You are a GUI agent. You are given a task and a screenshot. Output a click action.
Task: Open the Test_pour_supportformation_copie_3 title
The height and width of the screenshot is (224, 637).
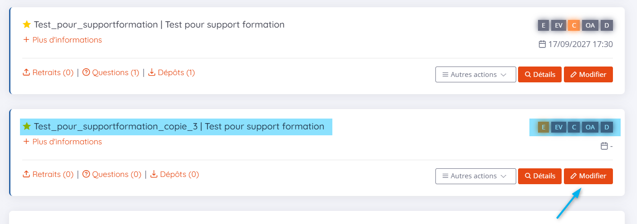(x=179, y=126)
